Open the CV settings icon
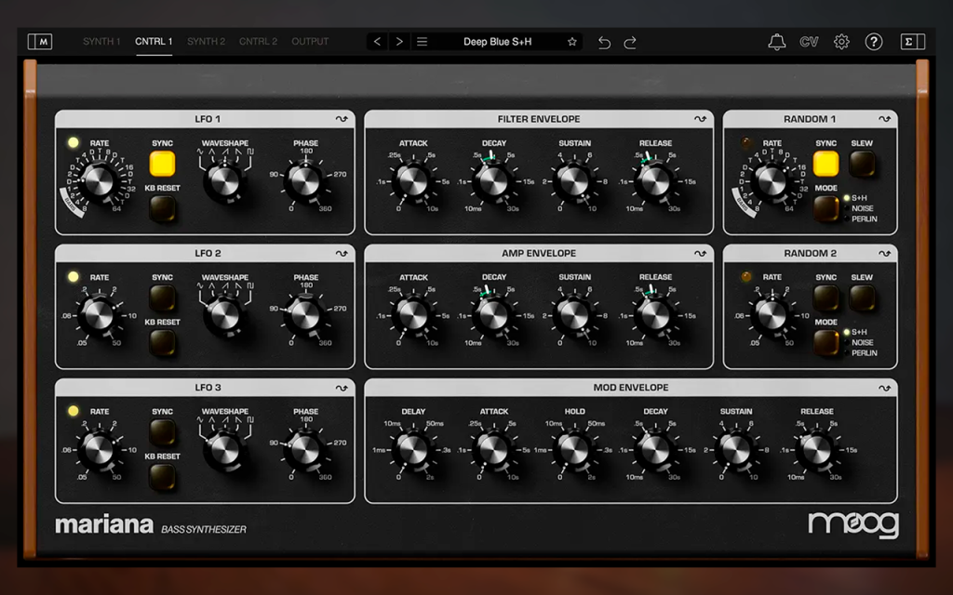 809,42
